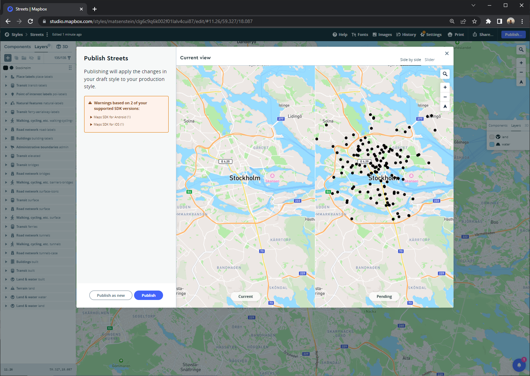
Task: Switch to the 3D tab
Action: tap(62, 47)
